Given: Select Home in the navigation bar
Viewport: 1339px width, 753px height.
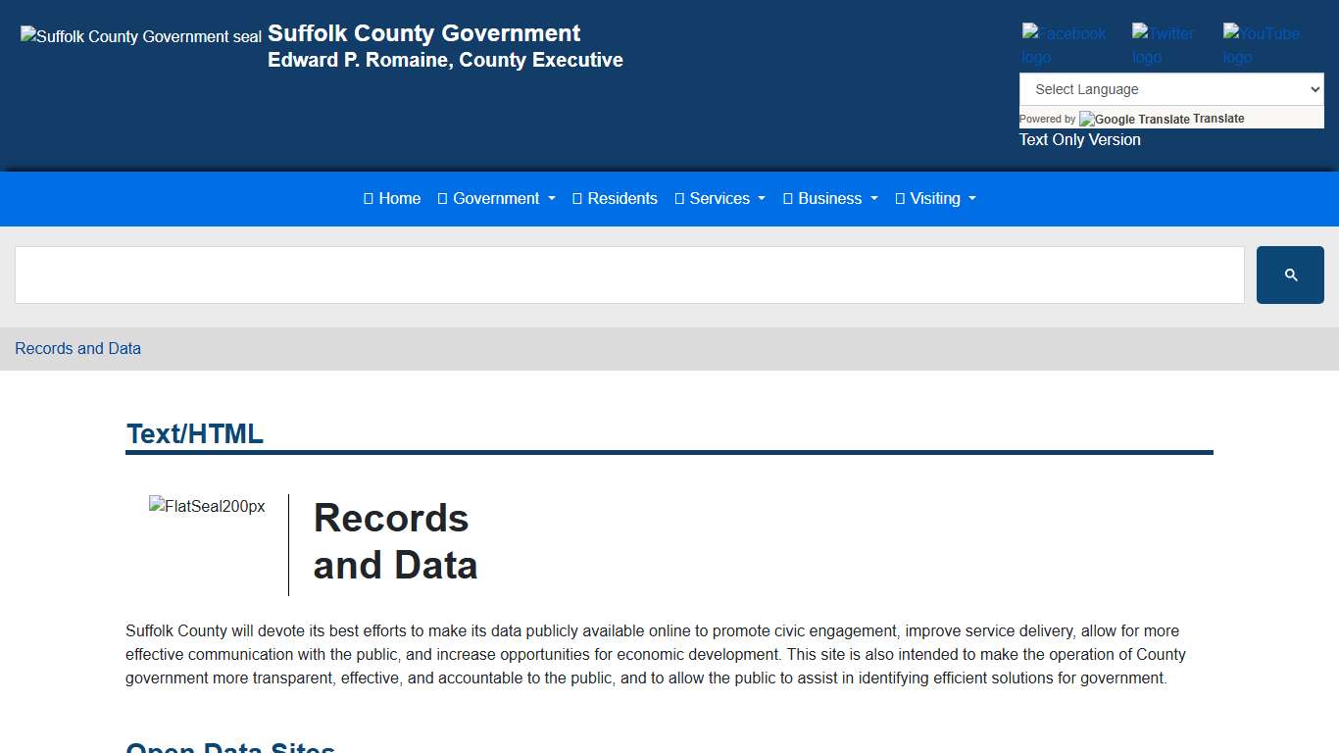Looking at the screenshot, I should (392, 198).
